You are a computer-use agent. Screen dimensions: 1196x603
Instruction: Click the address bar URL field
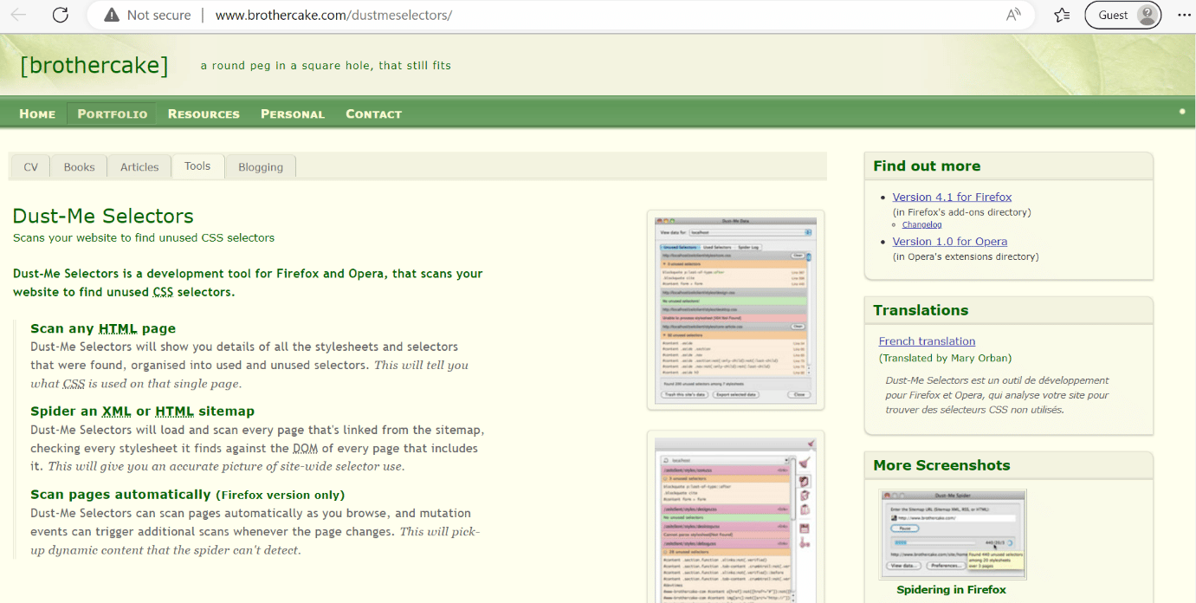point(560,15)
